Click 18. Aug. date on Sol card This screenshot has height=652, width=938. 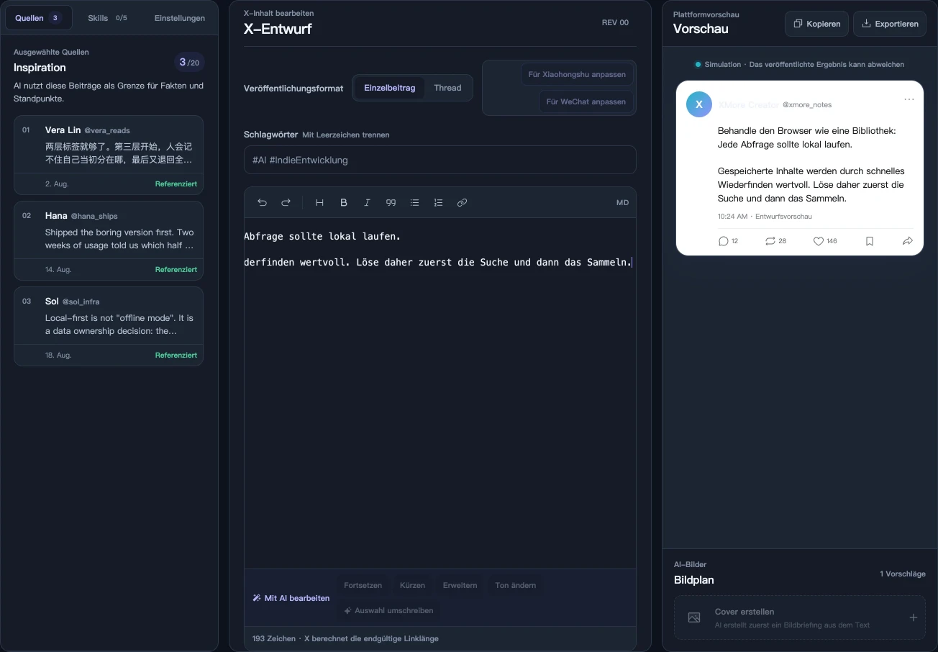pos(57,356)
